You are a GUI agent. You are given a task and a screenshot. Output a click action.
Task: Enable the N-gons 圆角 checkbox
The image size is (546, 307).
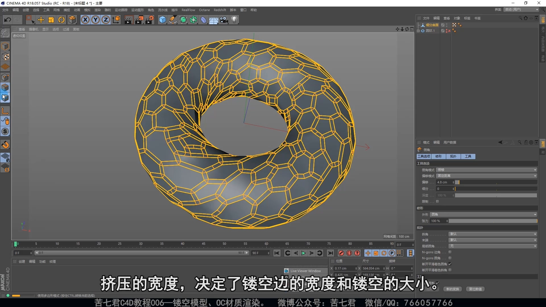point(450,258)
